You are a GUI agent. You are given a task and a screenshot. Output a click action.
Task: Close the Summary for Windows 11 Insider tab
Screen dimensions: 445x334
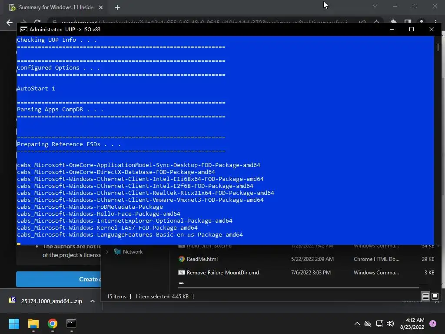tap(101, 7)
